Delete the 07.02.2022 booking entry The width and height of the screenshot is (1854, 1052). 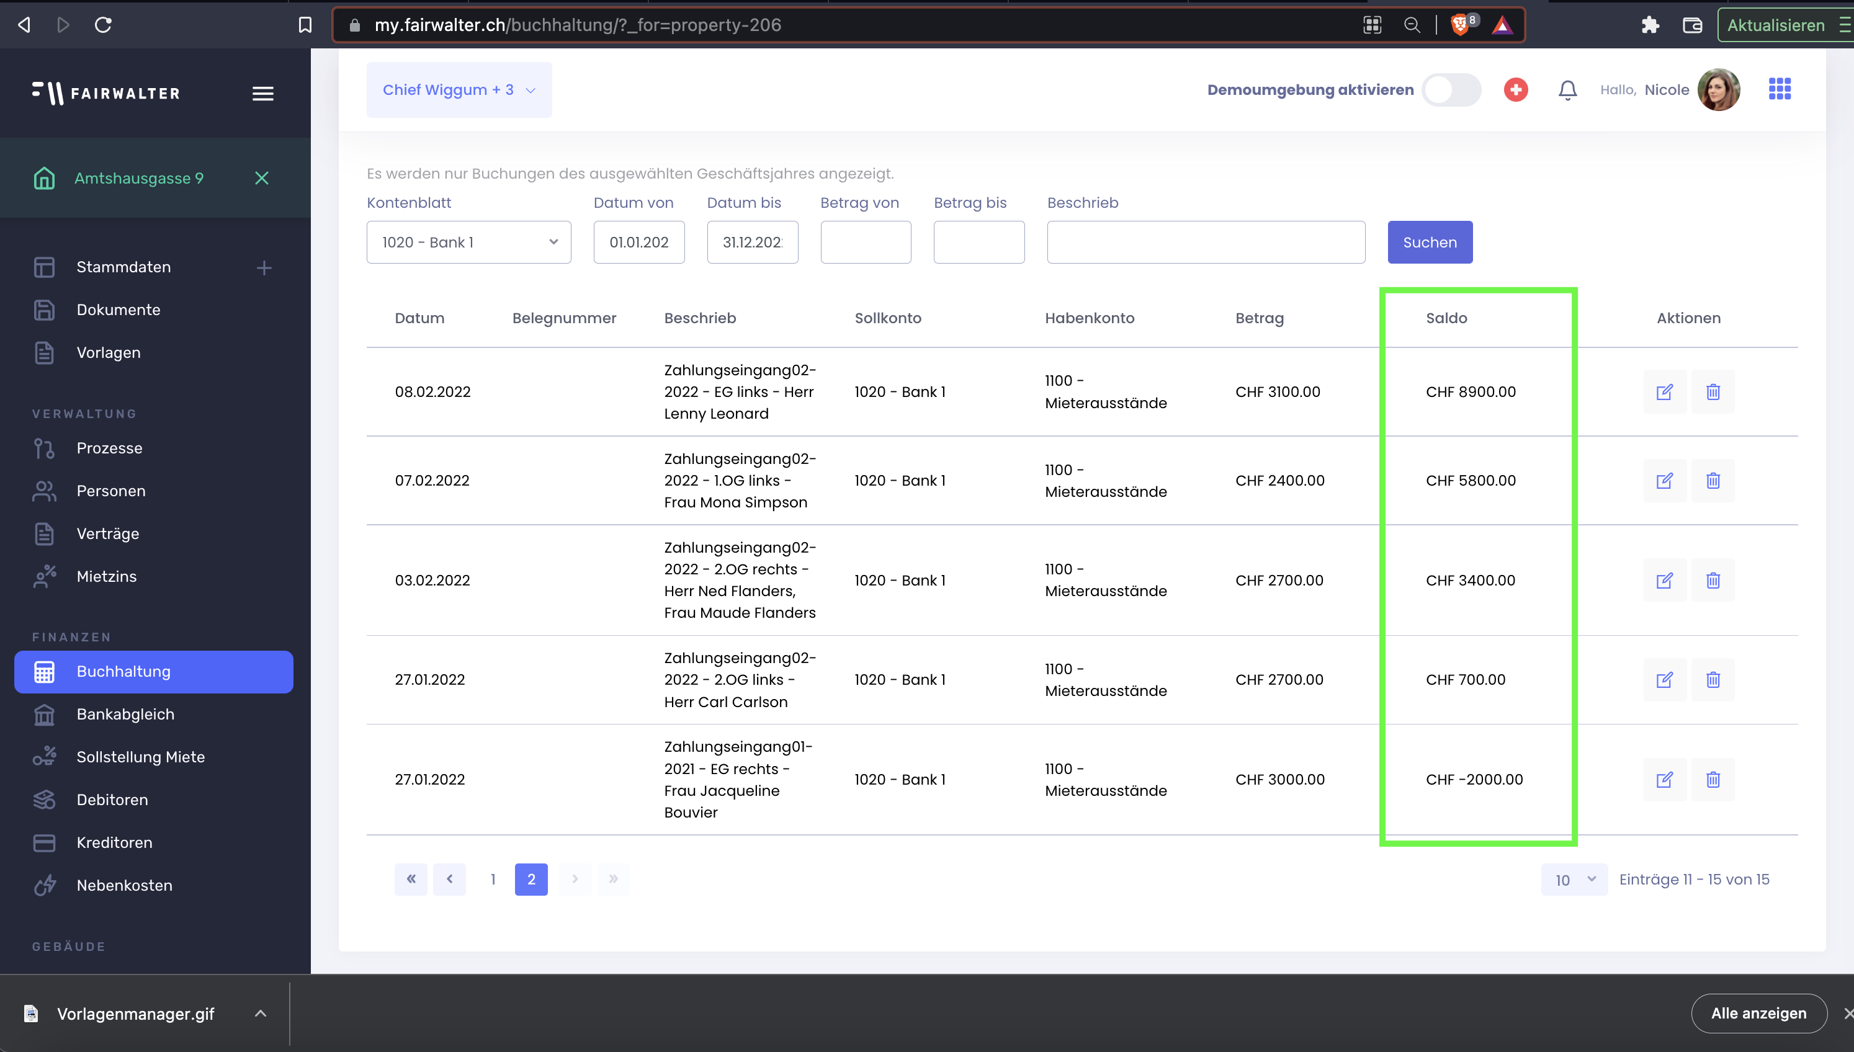coord(1713,481)
